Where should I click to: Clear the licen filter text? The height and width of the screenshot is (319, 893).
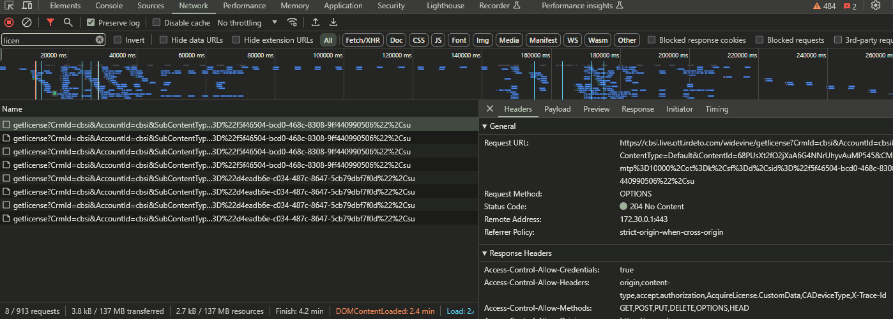(x=100, y=40)
